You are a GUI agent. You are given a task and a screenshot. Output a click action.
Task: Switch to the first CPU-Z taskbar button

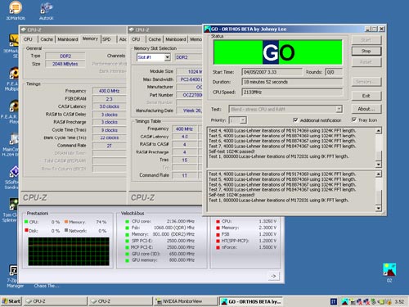click(55, 301)
